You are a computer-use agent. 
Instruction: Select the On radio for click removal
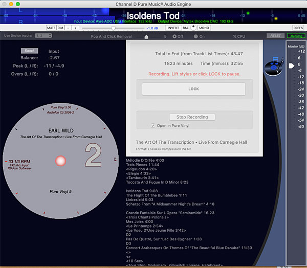pyautogui.click(x=195, y=36)
